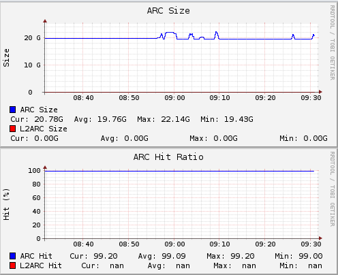This screenshot has height=275, width=338.
Task: Click the 100 y-axis label on Hit Ratio
Action: [34, 171]
